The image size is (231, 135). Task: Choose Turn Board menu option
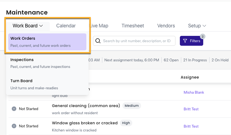pyautogui.click(x=47, y=84)
